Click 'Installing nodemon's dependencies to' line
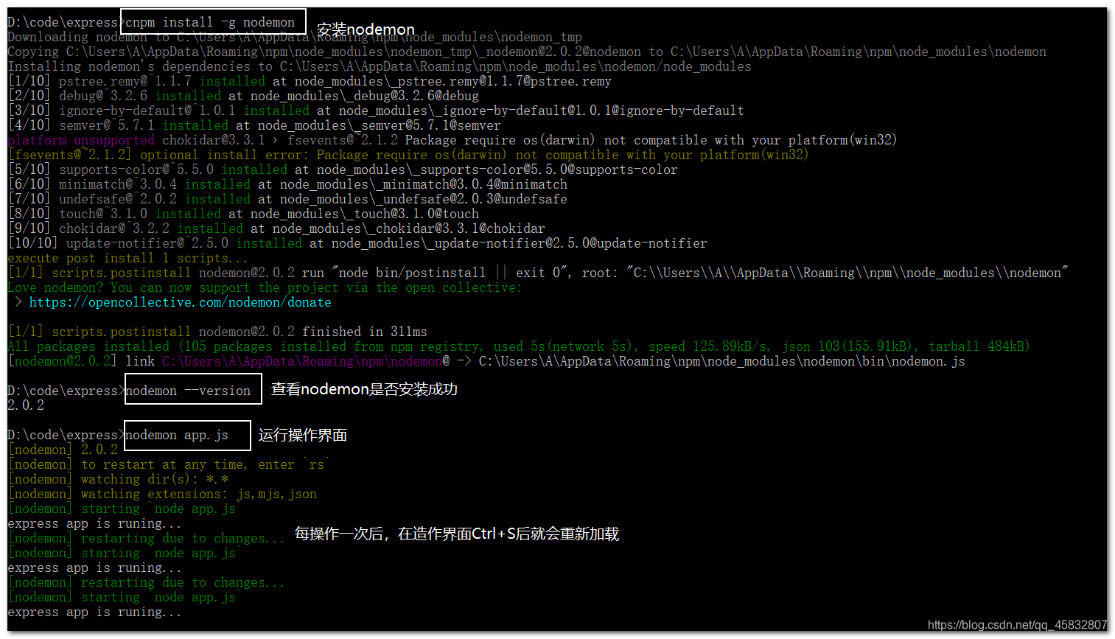1115x639 pixels. [380, 66]
